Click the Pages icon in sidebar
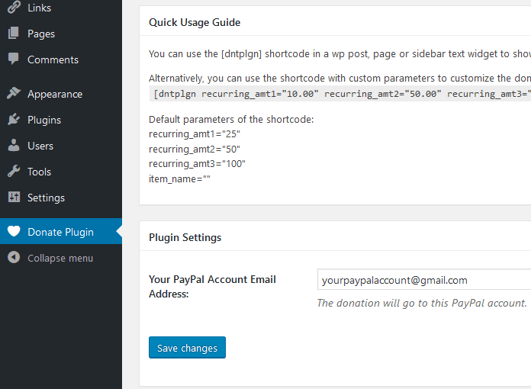Image resolution: width=531 pixels, height=389 pixels. pos(14,34)
